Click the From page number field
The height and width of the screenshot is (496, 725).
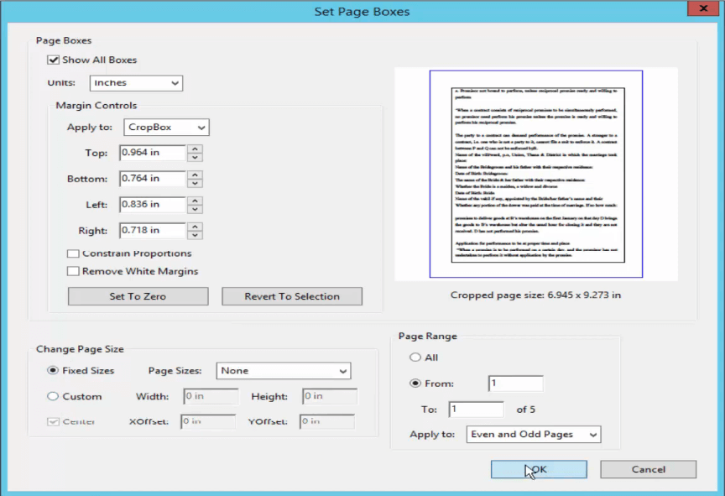coord(515,384)
